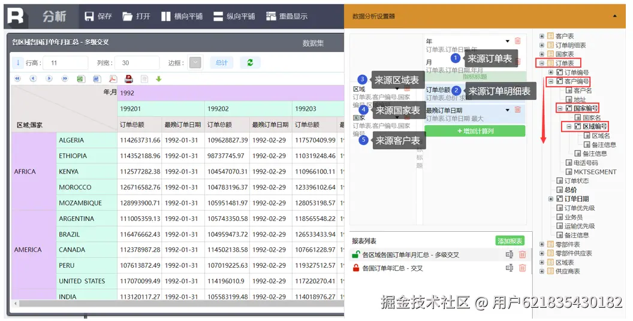The width and height of the screenshot is (633, 321).
Task: Expand the 订单明细表 tree node
Action: click(x=542, y=45)
